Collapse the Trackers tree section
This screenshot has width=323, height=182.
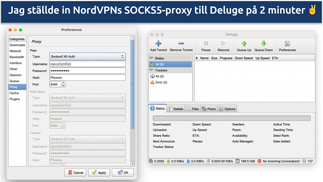pyautogui.click(x=152, y=70)
